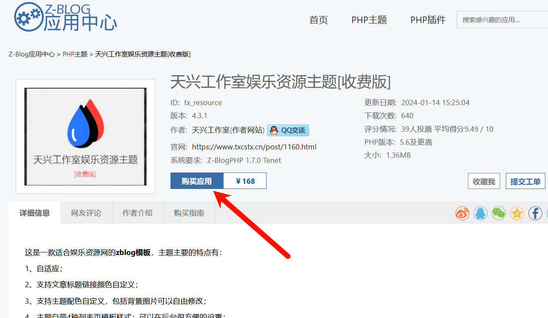Open PHP插件 from the navigation bar
This screenshot has height=318, width=548.
point(428,20)
